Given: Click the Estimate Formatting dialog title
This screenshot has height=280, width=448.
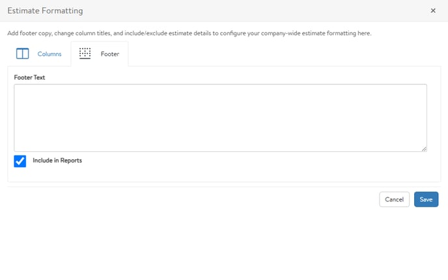Looking at the screenshot, I should point(45,11).
